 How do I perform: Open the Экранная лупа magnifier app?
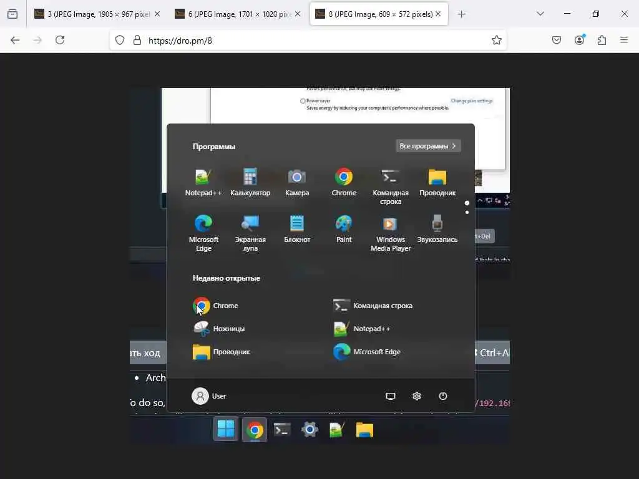[250, 233]
